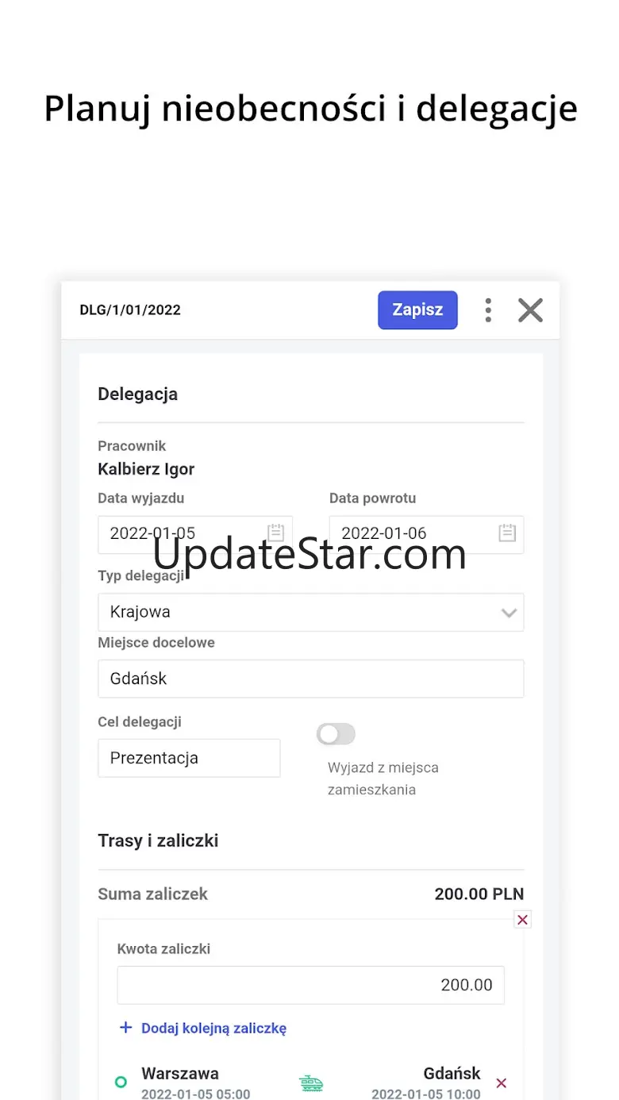This screenshot has height=1100, width=619.
Task: Open the Krajowa delegation type combo box
Action: (311, 613)
